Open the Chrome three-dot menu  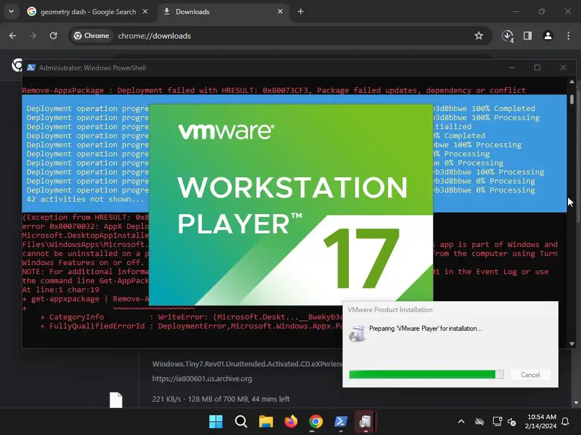569,36
